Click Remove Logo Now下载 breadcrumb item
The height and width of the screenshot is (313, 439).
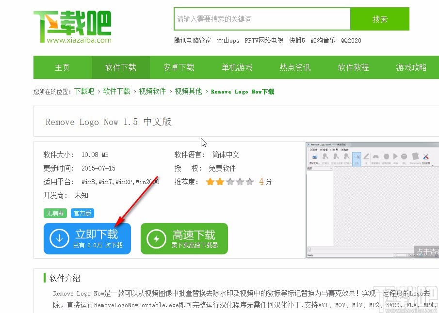click(x=243, y=92)
